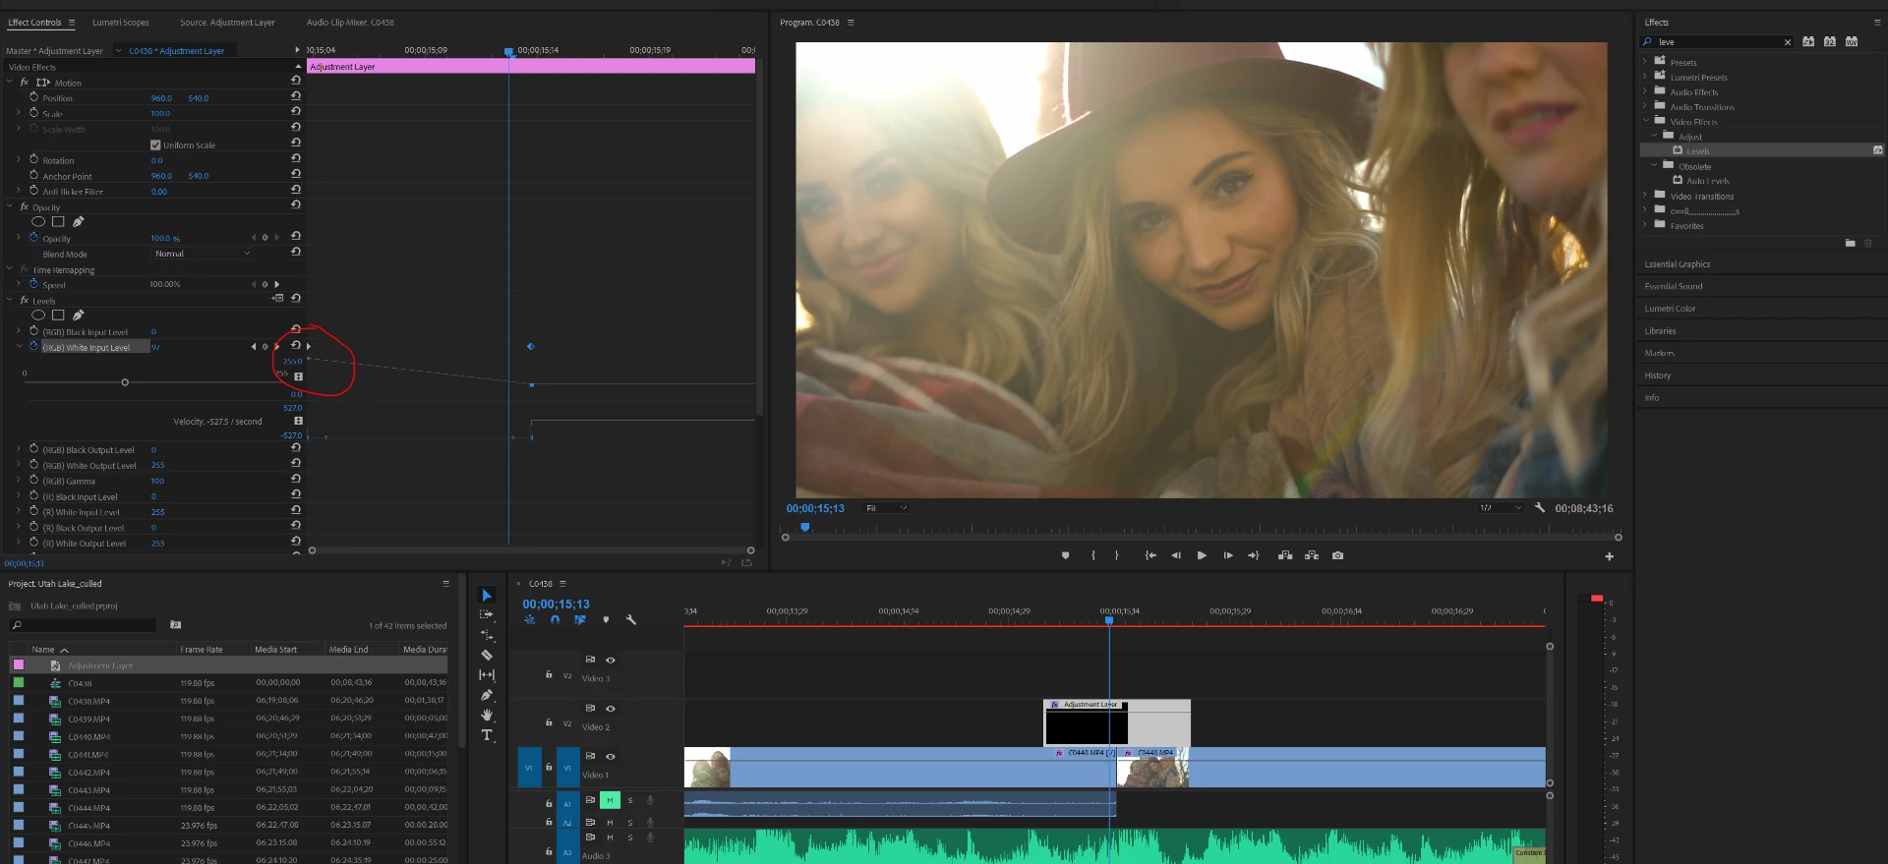The width and height of the screenshot is (1888, 864).
Task: Toggle the Motion fx effect on/off
Action: [x=25, y=83]
